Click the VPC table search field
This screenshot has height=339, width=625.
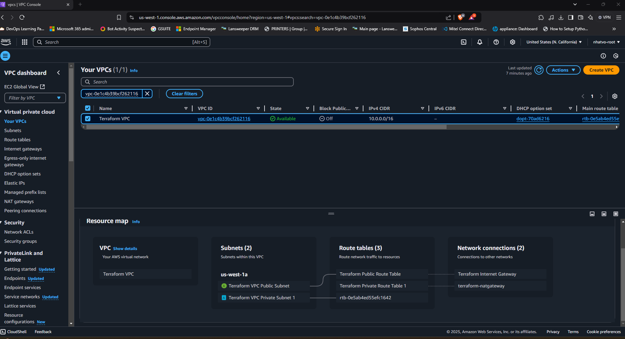point(187,82)
